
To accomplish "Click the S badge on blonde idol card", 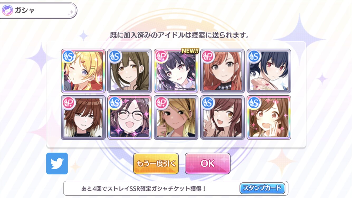I will coord(69,56).
